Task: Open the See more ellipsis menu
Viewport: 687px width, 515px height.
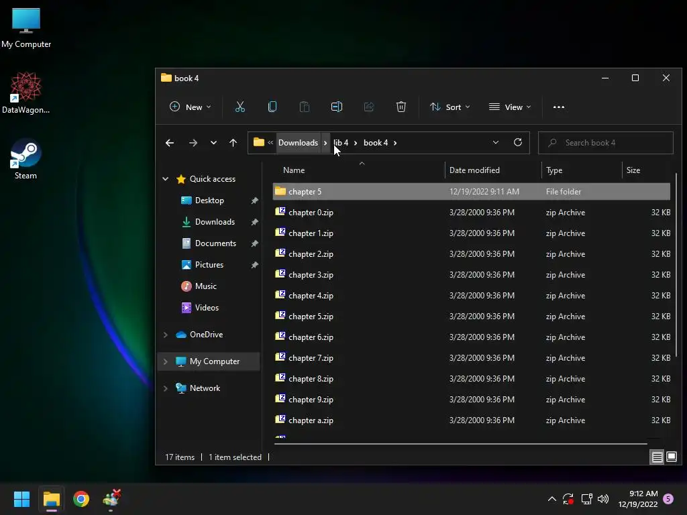Action: (559, 107)
